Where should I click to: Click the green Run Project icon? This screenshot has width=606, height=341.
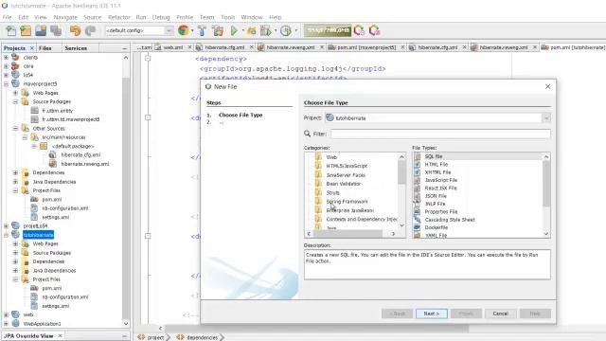click(234, 30)
